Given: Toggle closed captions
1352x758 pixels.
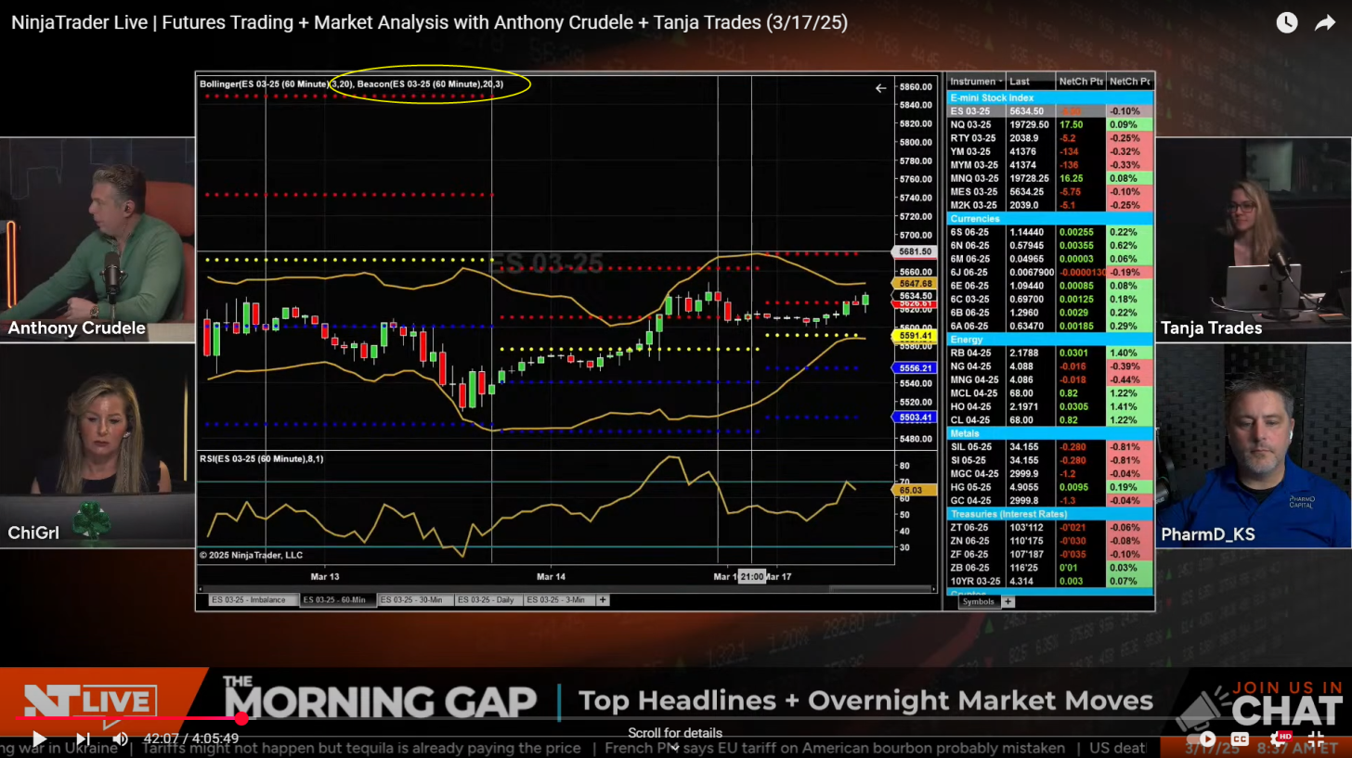Looking at the screenshot, I should point(1240,739).
